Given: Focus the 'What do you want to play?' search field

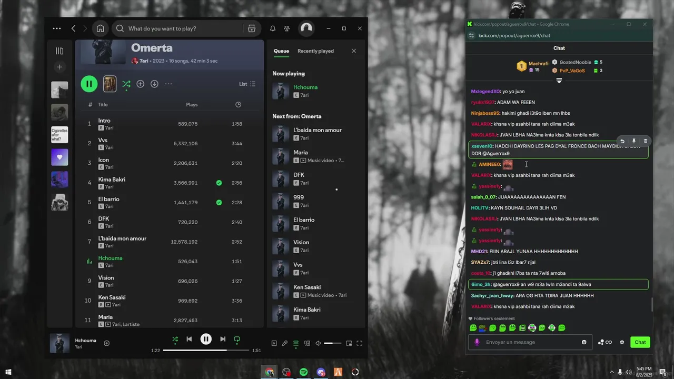Looking at the screenshot, I should (x=186, y=28).
